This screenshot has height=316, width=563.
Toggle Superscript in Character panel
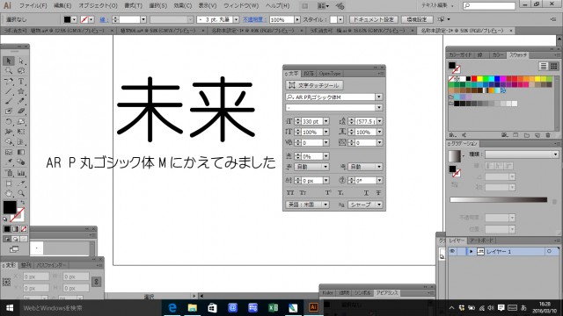pos(328,193)
